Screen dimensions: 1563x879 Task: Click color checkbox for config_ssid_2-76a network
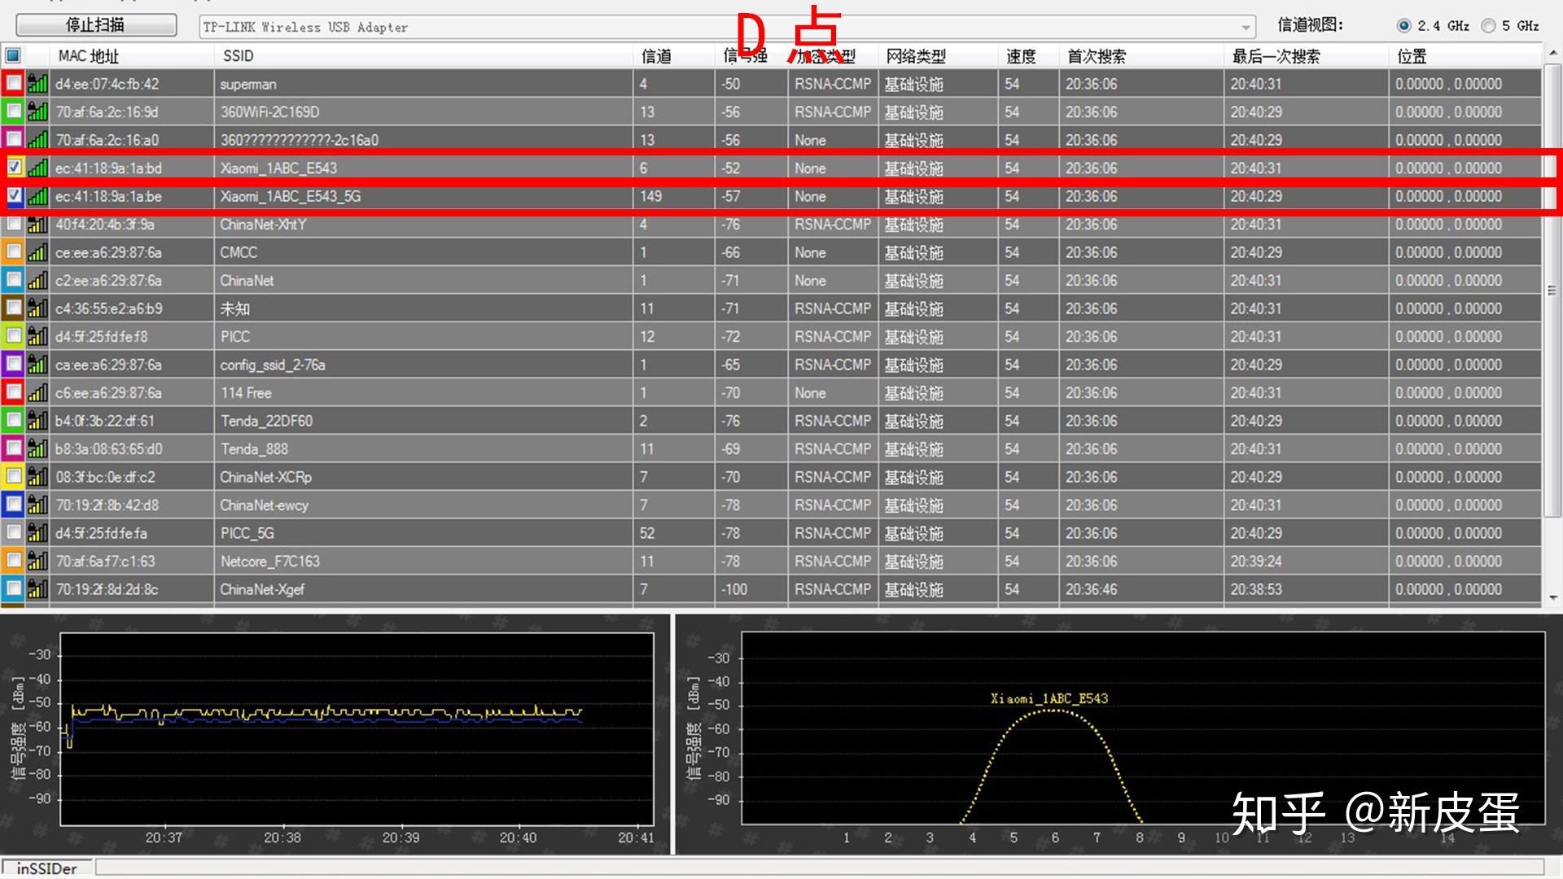(14, 364)
